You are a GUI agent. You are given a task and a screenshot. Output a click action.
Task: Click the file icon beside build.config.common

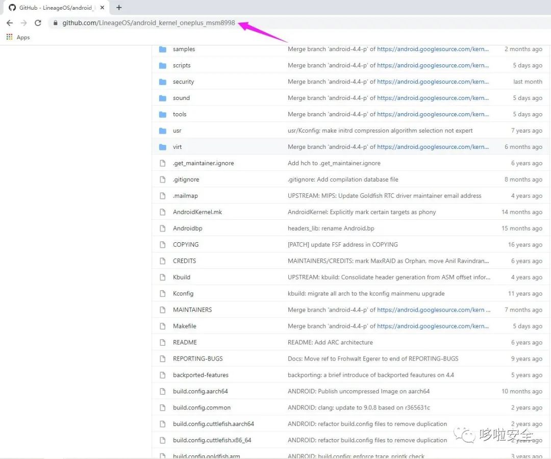coord(162,407)
